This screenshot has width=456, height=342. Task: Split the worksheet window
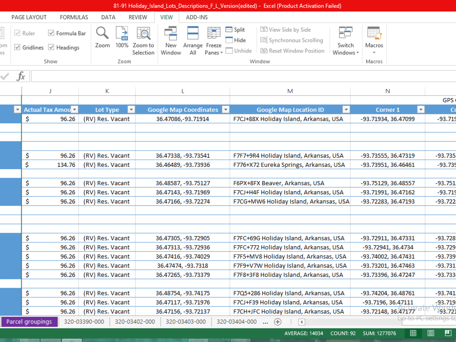click(235, 30)
